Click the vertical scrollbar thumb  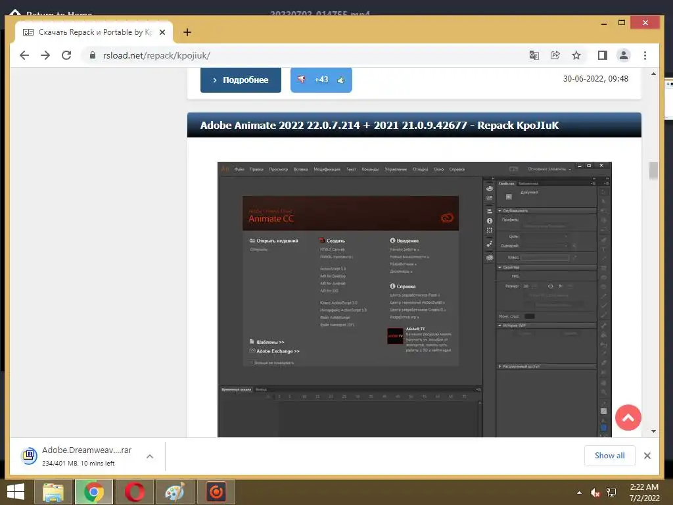[x=653, y=170]
